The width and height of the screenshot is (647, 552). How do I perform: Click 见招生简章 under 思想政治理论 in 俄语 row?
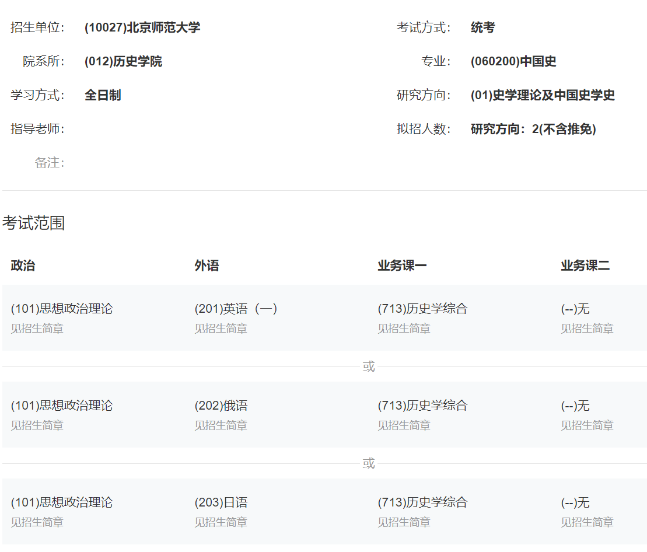pyautogui.click(x=37, y=425)
